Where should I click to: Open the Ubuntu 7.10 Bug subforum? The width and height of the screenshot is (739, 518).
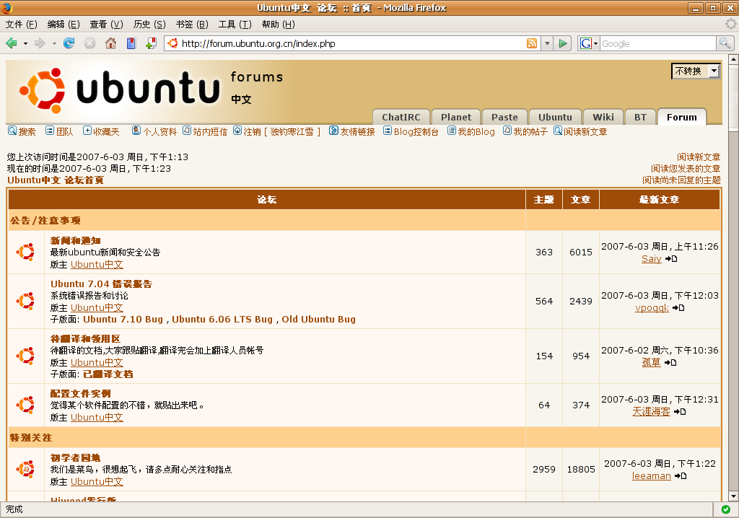[x=123, y=319]
